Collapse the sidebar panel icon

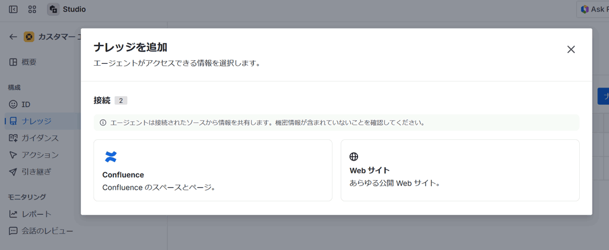click(13, 9)
